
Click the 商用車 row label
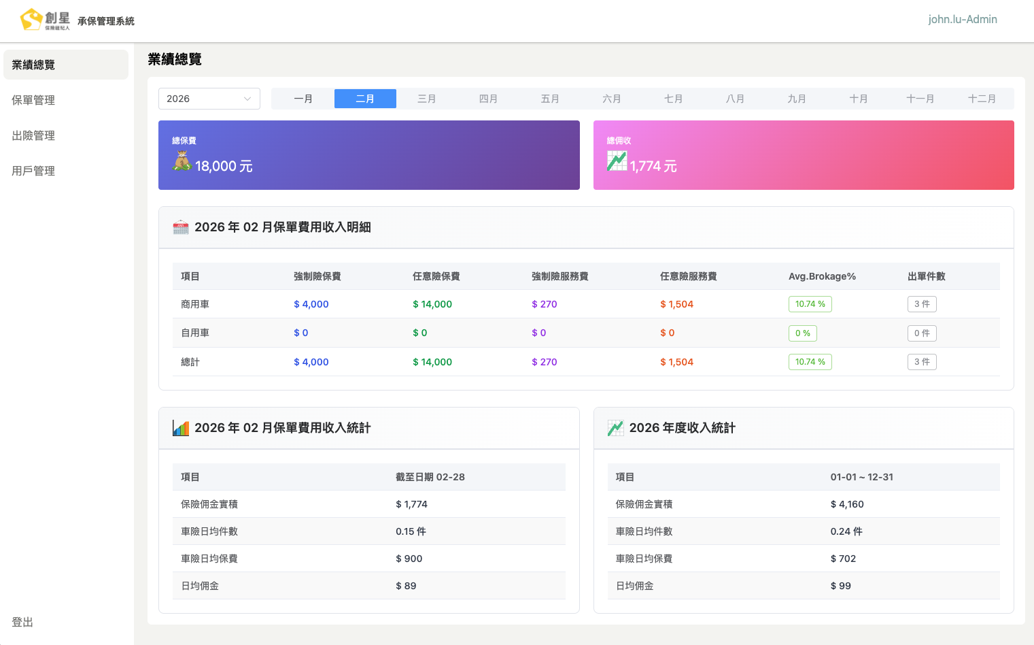click(x=195, y=304)
